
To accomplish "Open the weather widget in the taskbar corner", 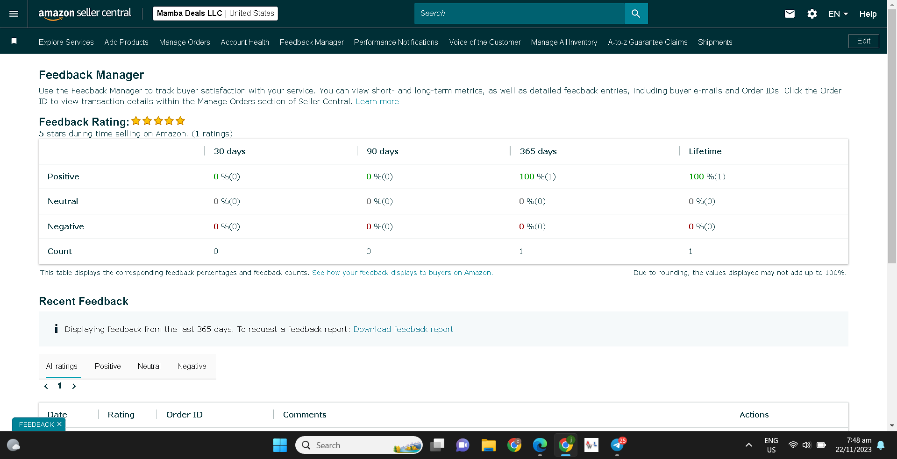I will (x=14, y=445).
